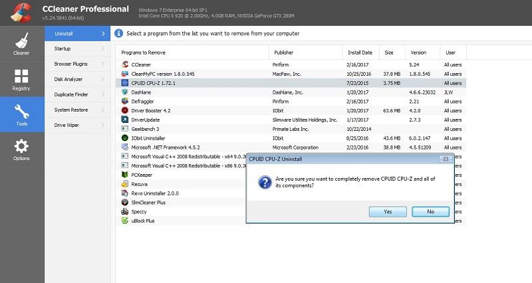Click publisher Primate Labs Inc.
Image resolution: width=532 pixels, height=283 pixels.
(x=291, y=129)
